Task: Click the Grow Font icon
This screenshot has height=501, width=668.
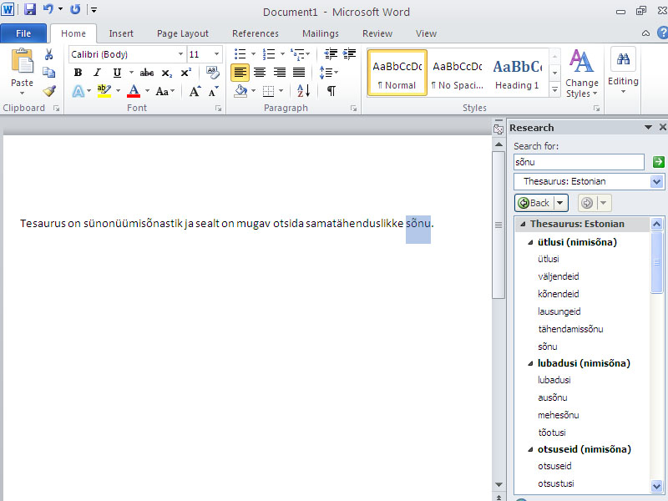Action: [x=195, y=91]
